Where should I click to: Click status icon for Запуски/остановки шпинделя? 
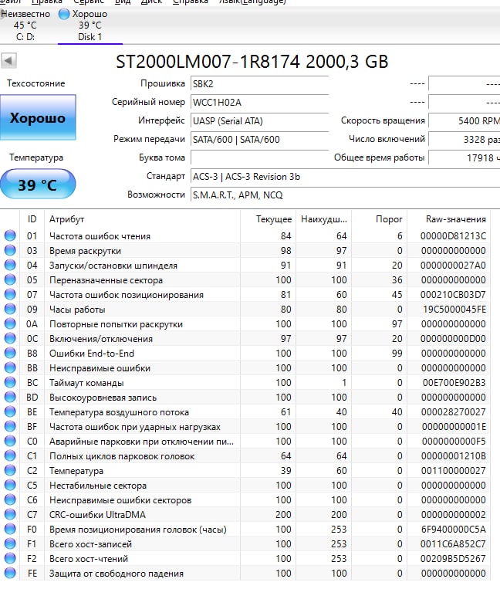click(10, 265)
